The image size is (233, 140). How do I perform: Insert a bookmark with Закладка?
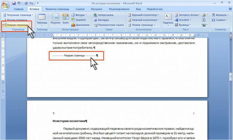click(101, 20)
